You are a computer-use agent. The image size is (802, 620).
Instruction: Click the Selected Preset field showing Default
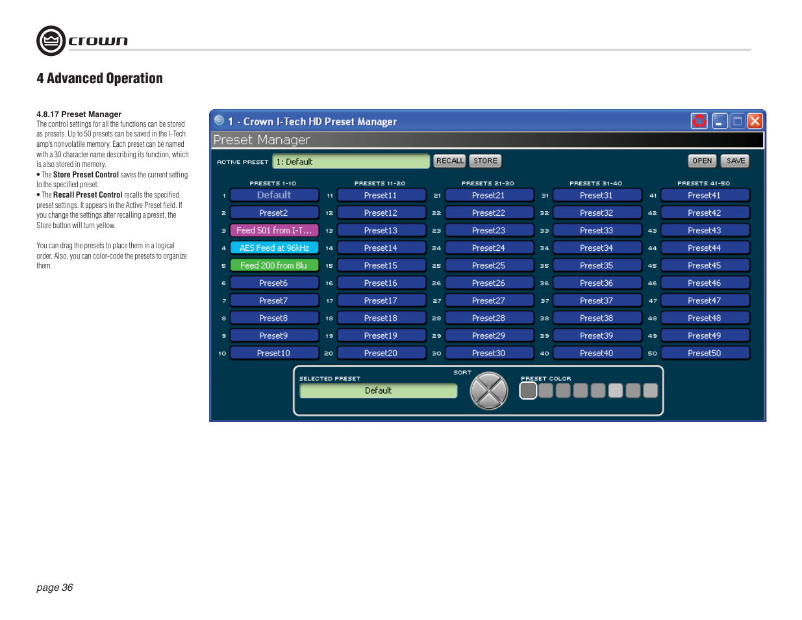(x=378, y=391)
